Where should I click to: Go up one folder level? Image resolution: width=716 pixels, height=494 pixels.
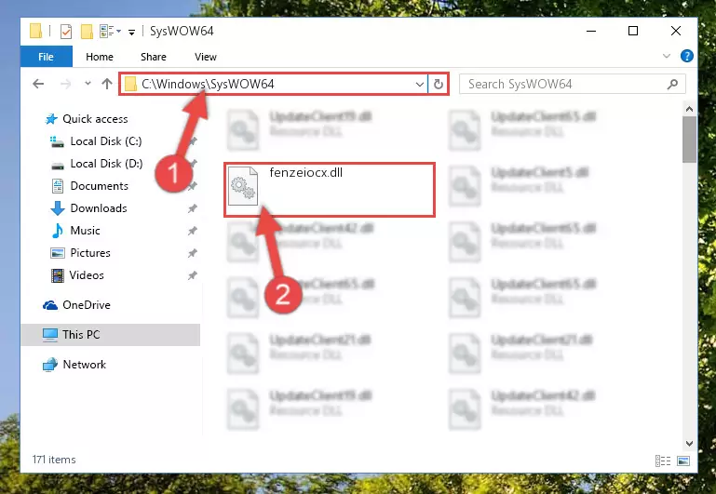pyautogui.click(x=107, y=84)
